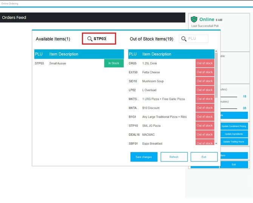Toggle Out of stock for L Overload

(x=205, y=90)
